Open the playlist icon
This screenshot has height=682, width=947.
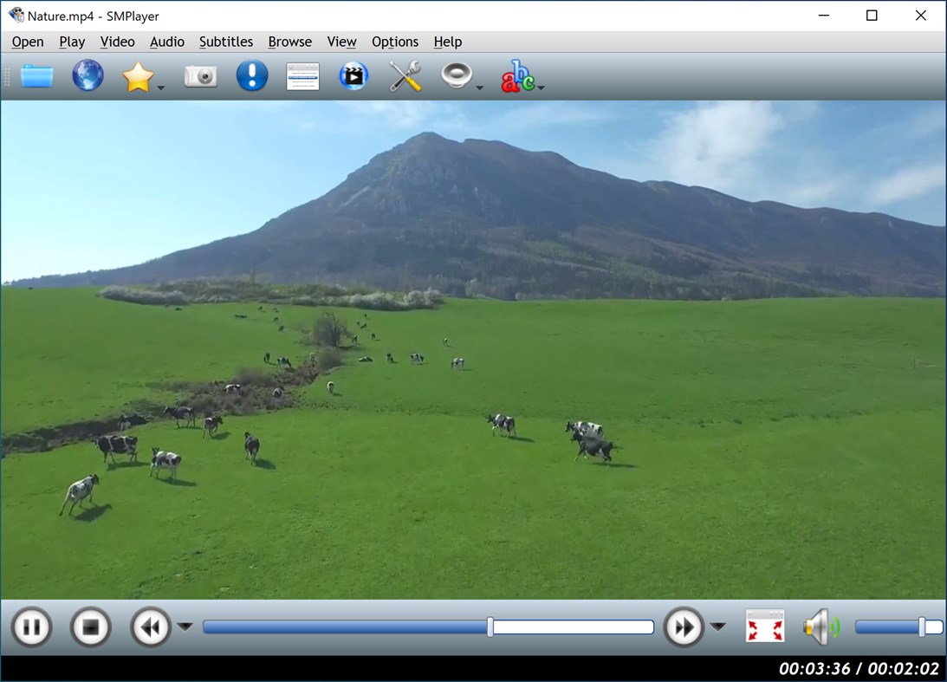click(x=302, y=75)
